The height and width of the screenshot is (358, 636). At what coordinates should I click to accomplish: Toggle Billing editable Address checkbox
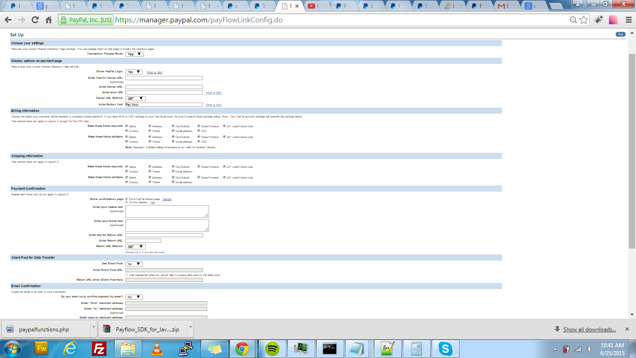(x=150, y=137)
